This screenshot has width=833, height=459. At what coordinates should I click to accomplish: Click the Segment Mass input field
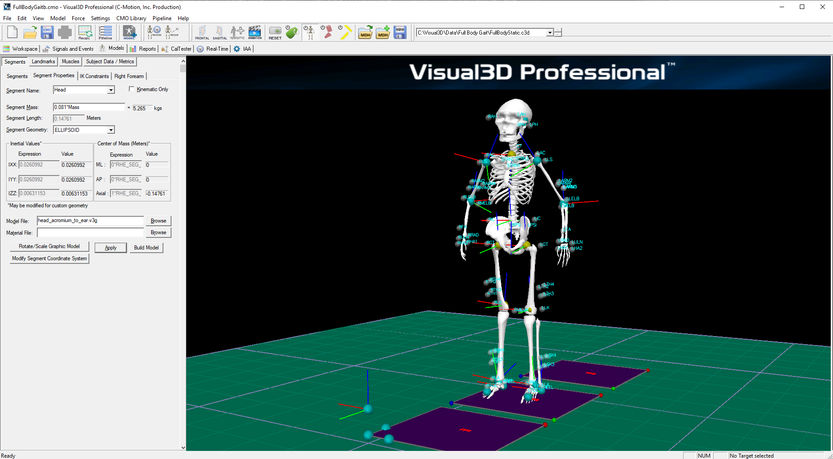click(89, 107)
